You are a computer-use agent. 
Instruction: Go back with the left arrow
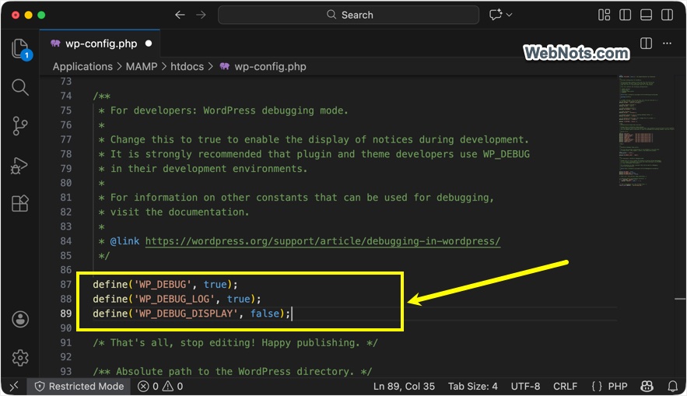click(180, 15)
